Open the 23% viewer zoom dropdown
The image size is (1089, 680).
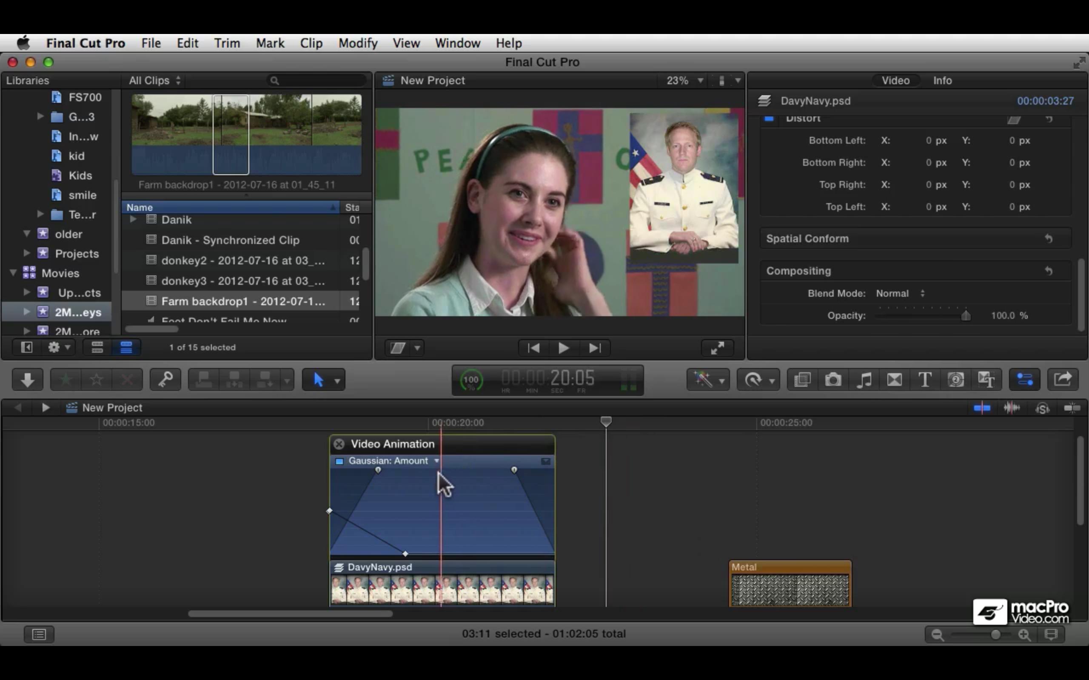pos(685,80)
